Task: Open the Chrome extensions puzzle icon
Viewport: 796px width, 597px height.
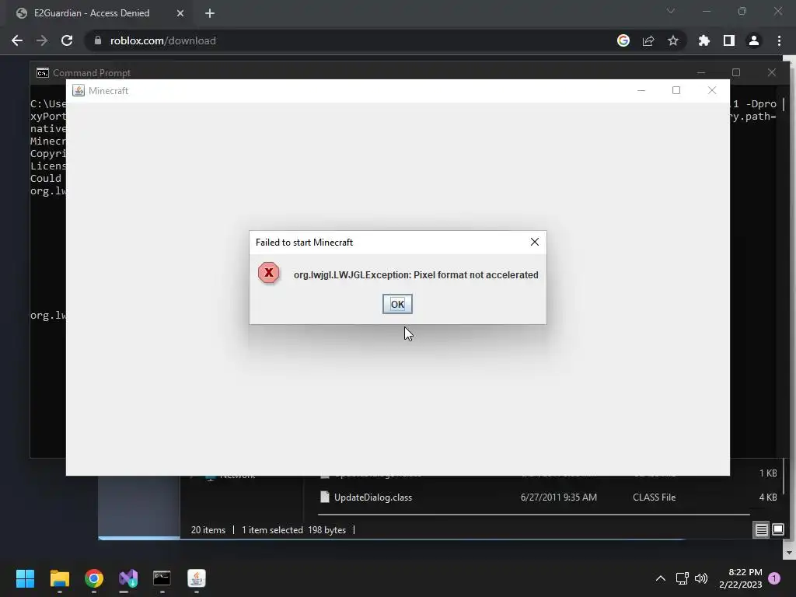Action: [704, 40]
